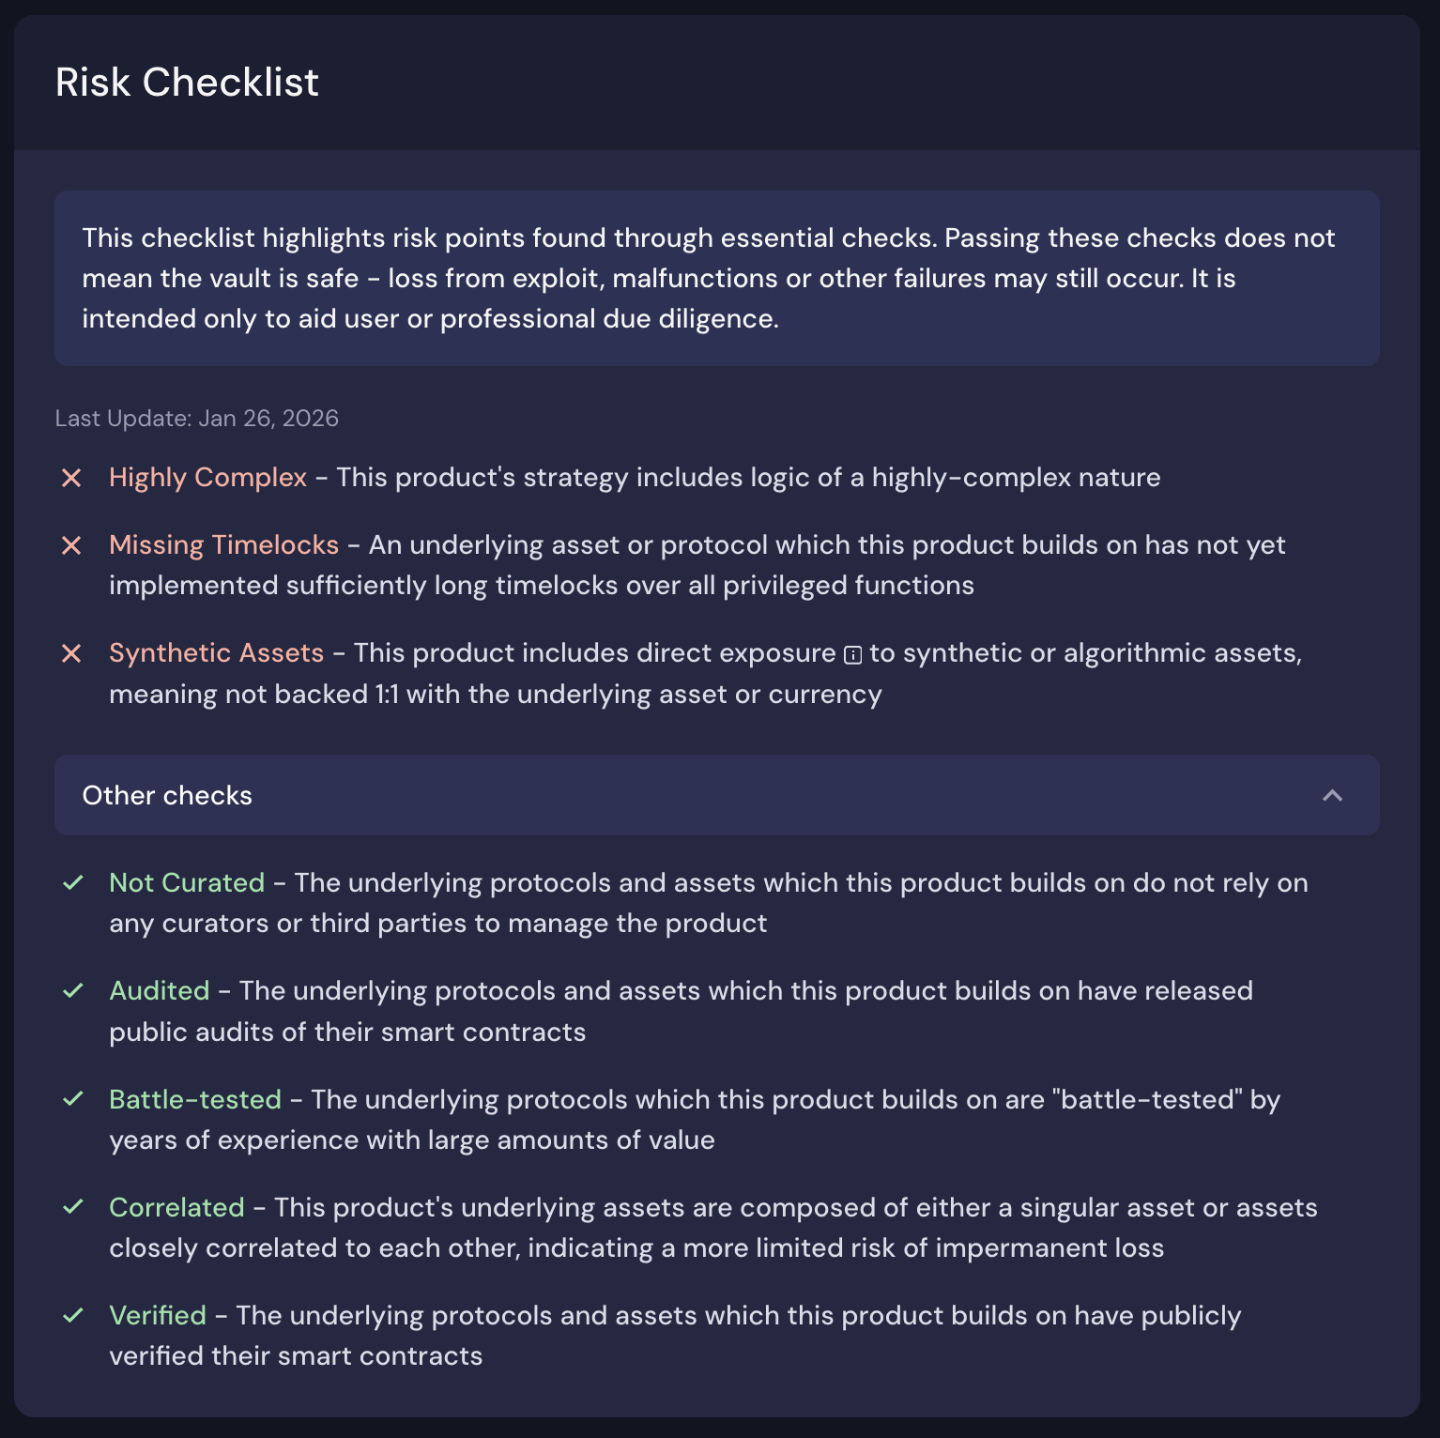Click the red X icon beside Synthetic Assets
The image size is (1440, 1438).
click(73, 653)
